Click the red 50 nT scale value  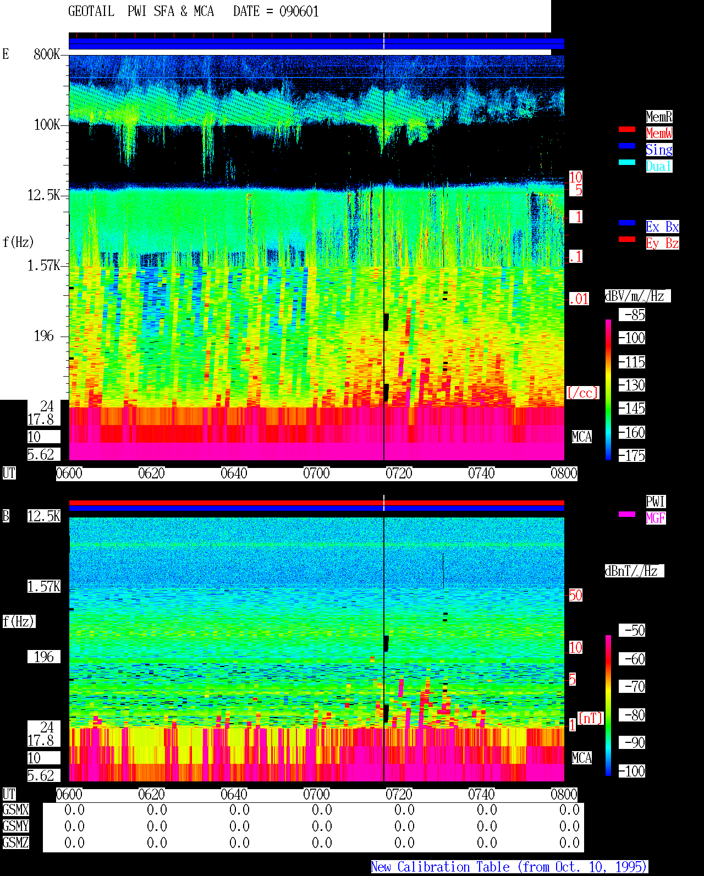click(x=575, y=595)
